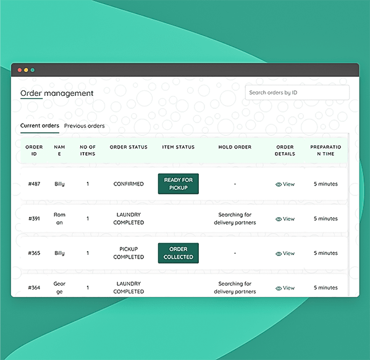Switch to the Current orders tab
The height and width of the screenshot is (360, 370).
(40, 126)
